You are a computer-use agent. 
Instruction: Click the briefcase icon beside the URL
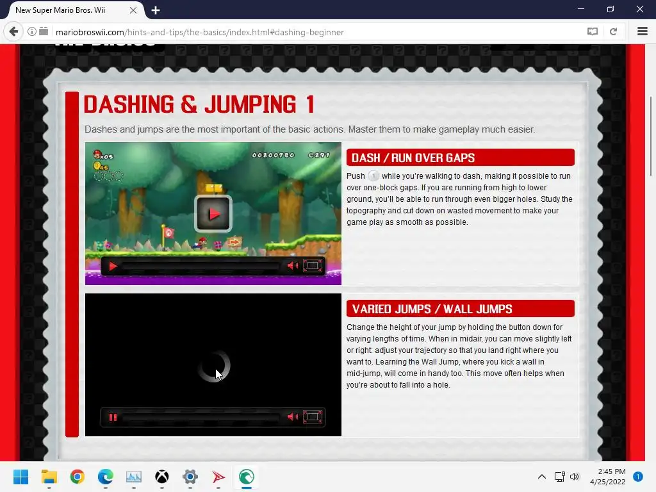pos(44,31)
